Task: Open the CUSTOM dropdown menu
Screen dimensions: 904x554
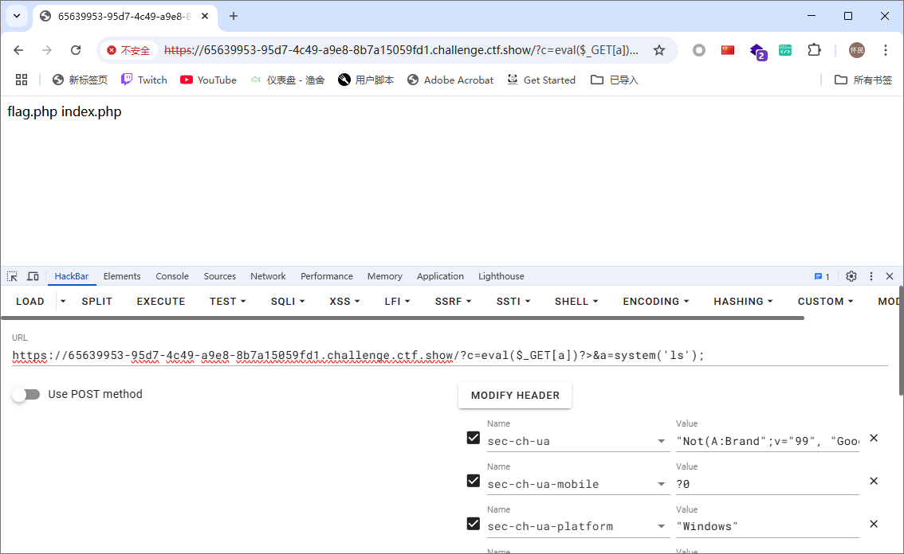Action: coord(825,301)
